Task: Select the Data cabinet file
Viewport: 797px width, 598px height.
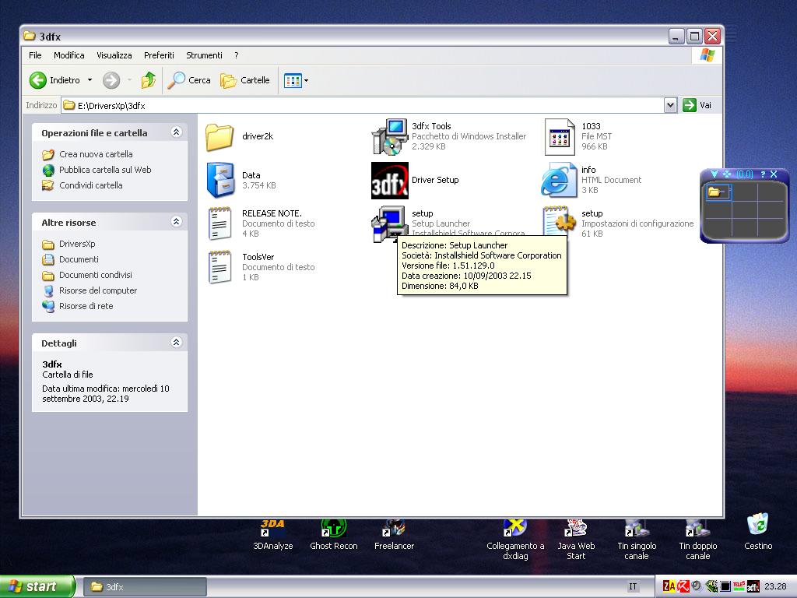Action: (x=220, y=181)
